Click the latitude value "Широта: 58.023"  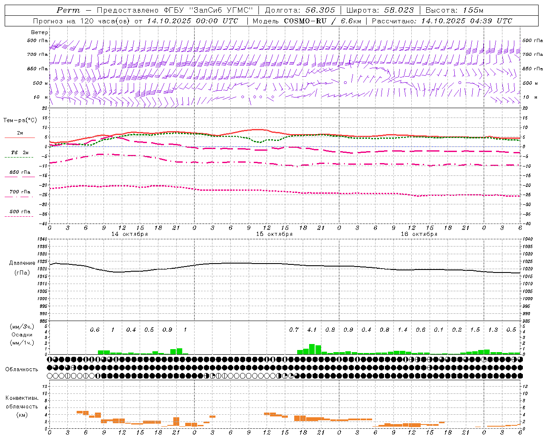[380, 10]
